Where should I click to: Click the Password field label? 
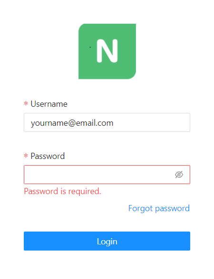48,156
